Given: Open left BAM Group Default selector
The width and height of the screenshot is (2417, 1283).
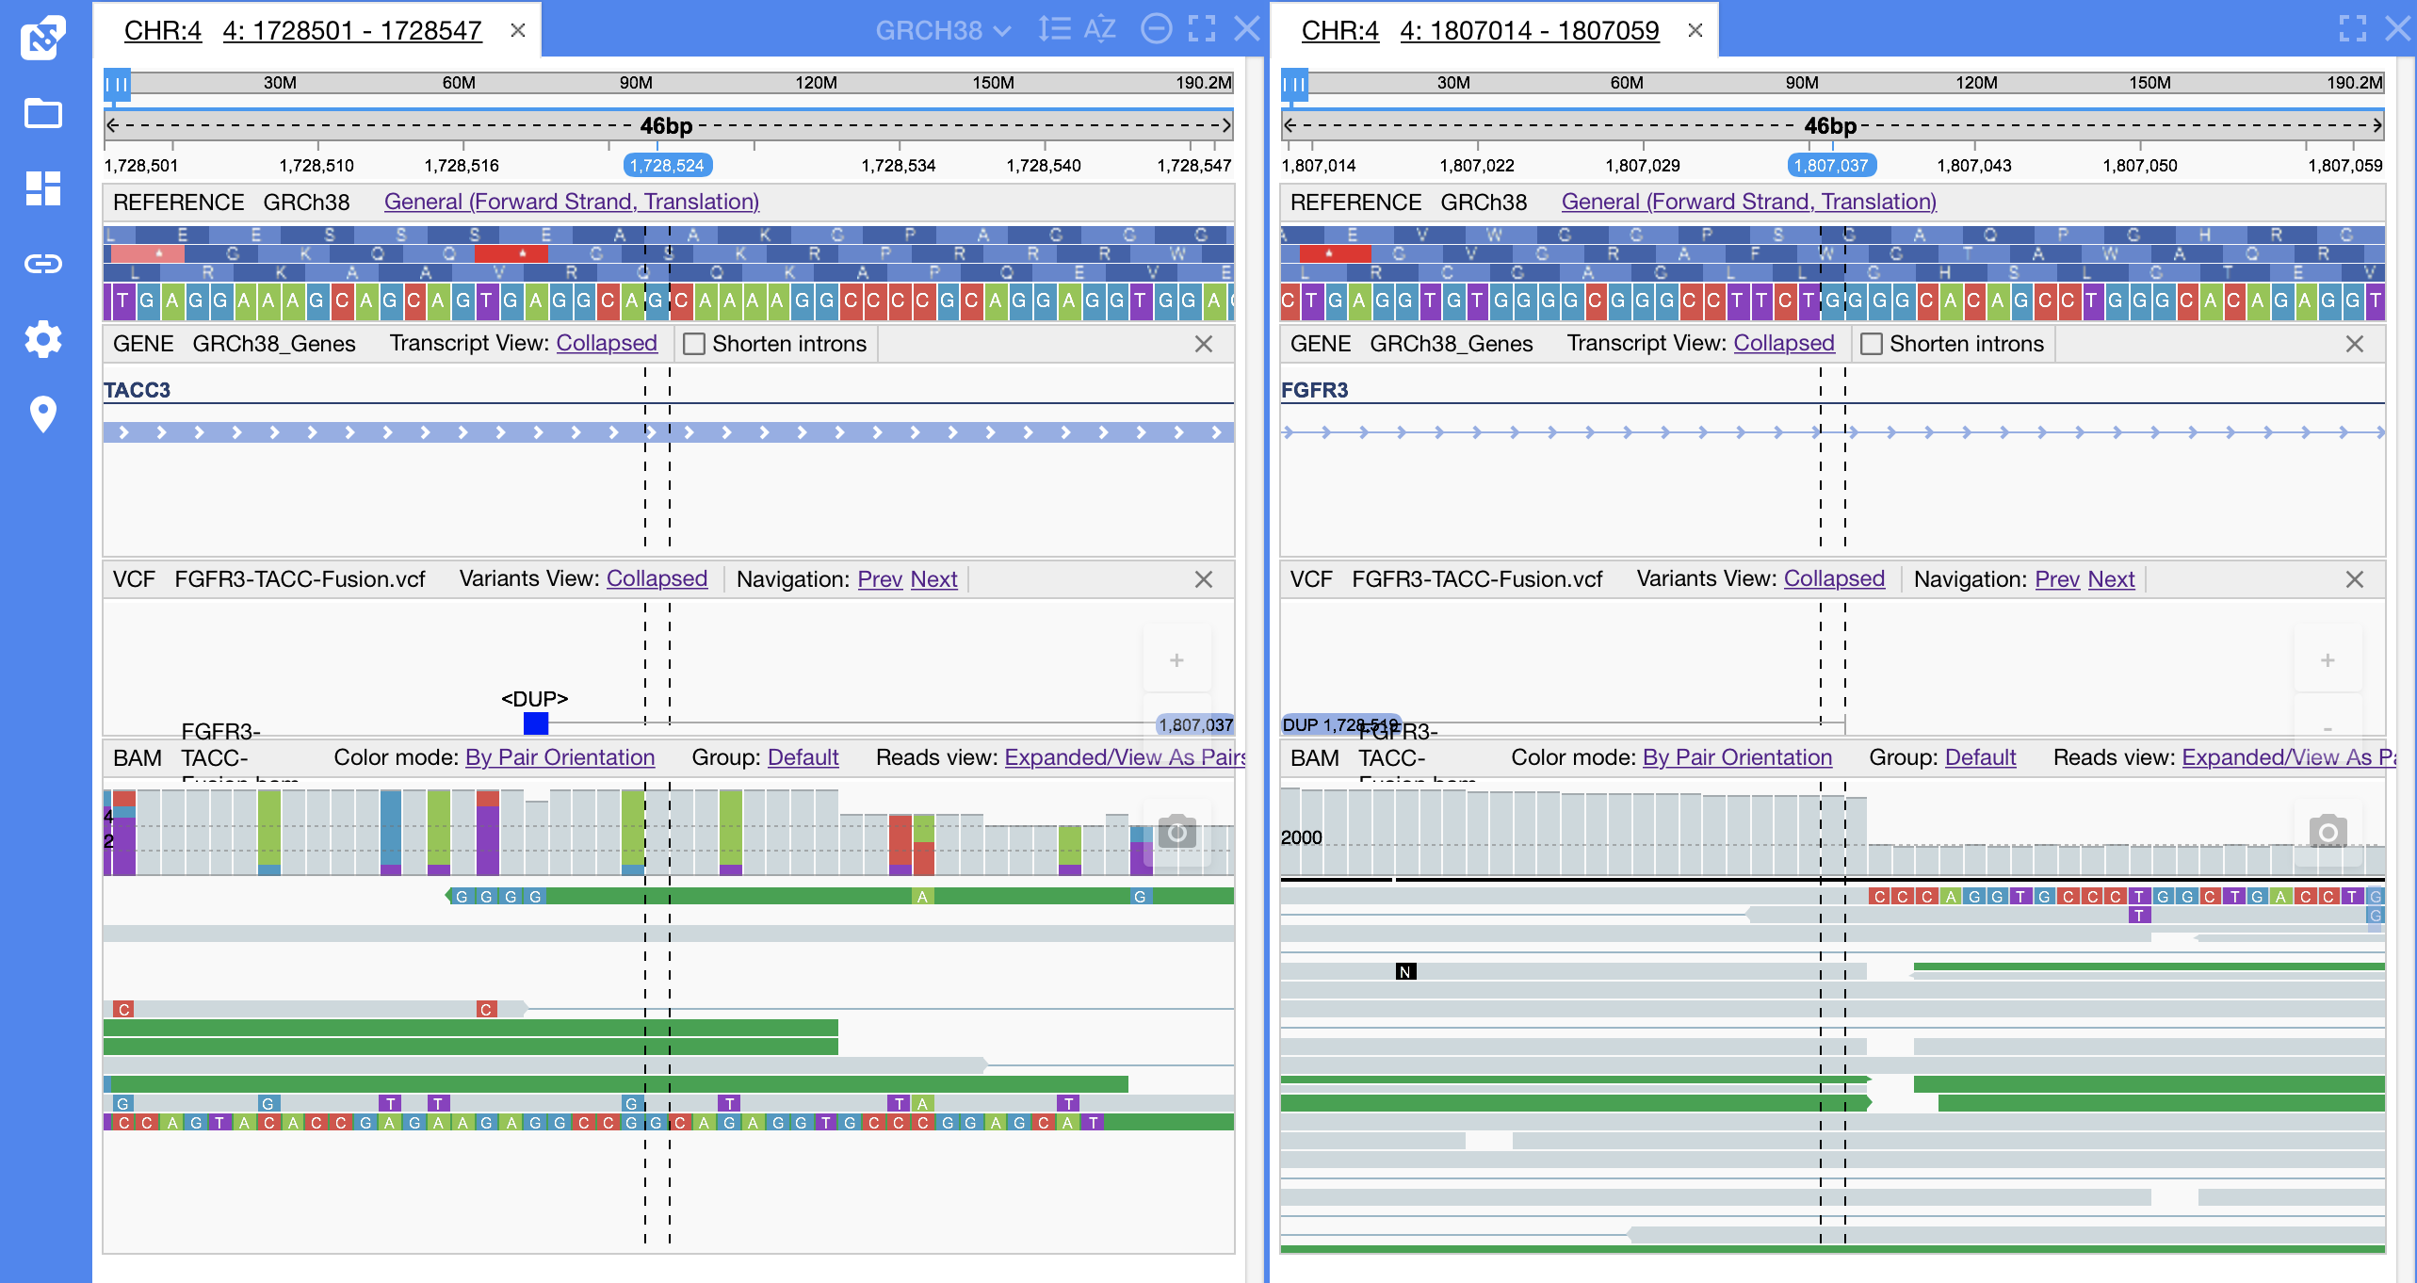Looking at the screenshot, I should pyautogui.click(x=803, y=757).
